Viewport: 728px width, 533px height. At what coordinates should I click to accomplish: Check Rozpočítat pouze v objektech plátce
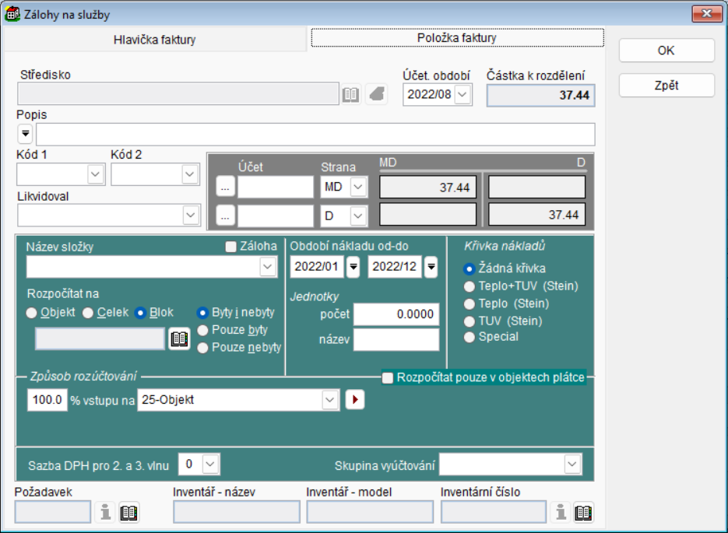point(388,378)
